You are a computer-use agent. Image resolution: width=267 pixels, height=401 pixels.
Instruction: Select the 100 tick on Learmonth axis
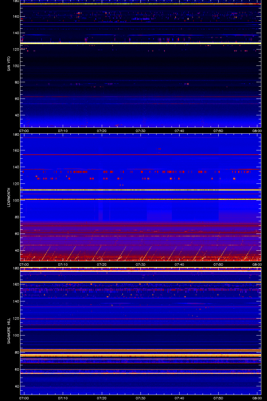[16, 200]
